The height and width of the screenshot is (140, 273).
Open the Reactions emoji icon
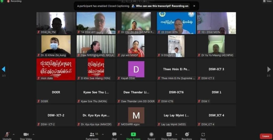(187, 134)
